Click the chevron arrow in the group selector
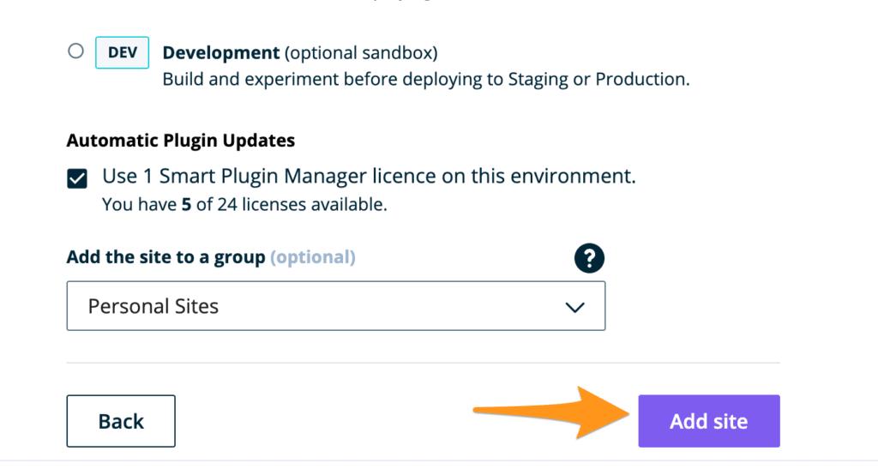 (x=575, y=307)
